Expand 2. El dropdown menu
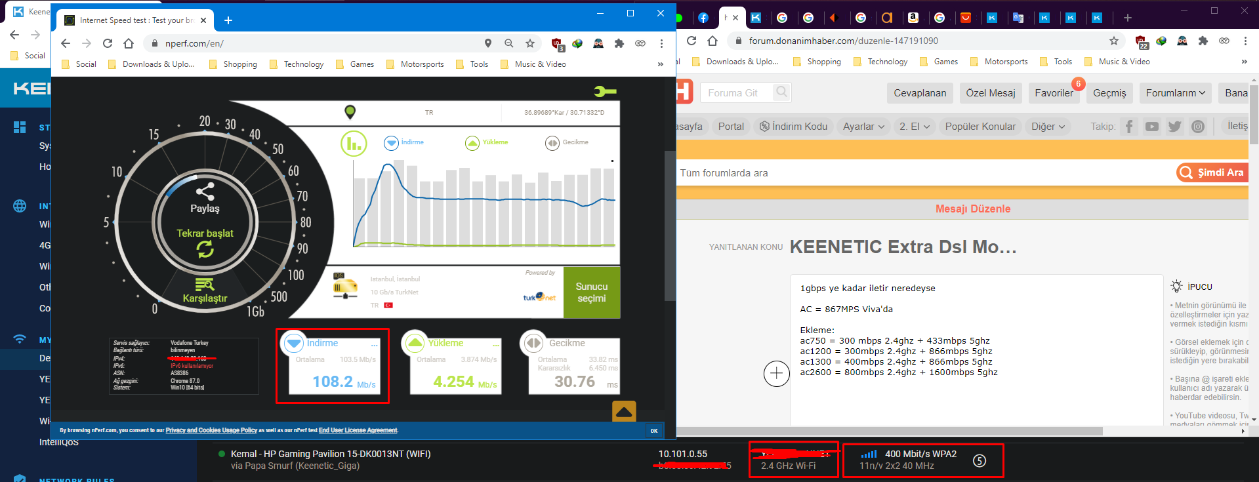 pos(915,127)
